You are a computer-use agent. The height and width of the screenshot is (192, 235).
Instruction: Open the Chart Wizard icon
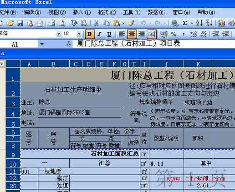pos(221,23)
